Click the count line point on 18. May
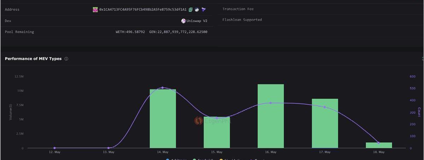Image resolution: width=424 pixels, height=160 pixels. (378, 143)
